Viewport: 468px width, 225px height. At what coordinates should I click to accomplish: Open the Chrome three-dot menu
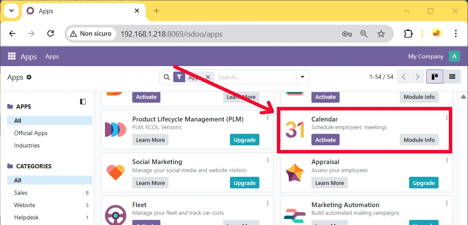(x=456, y=33)
